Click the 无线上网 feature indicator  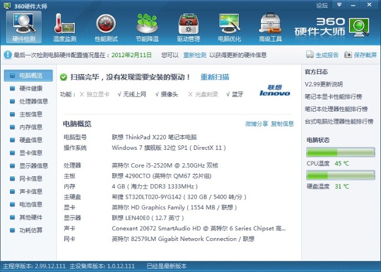(132, 94)
